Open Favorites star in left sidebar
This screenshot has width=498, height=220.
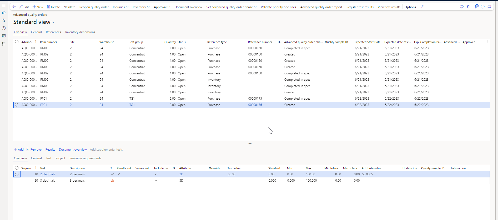pos(4,20)
